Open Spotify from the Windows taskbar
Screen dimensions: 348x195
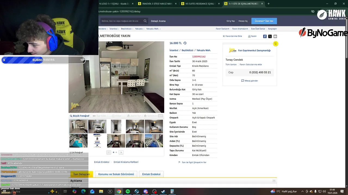pos(128,191)
